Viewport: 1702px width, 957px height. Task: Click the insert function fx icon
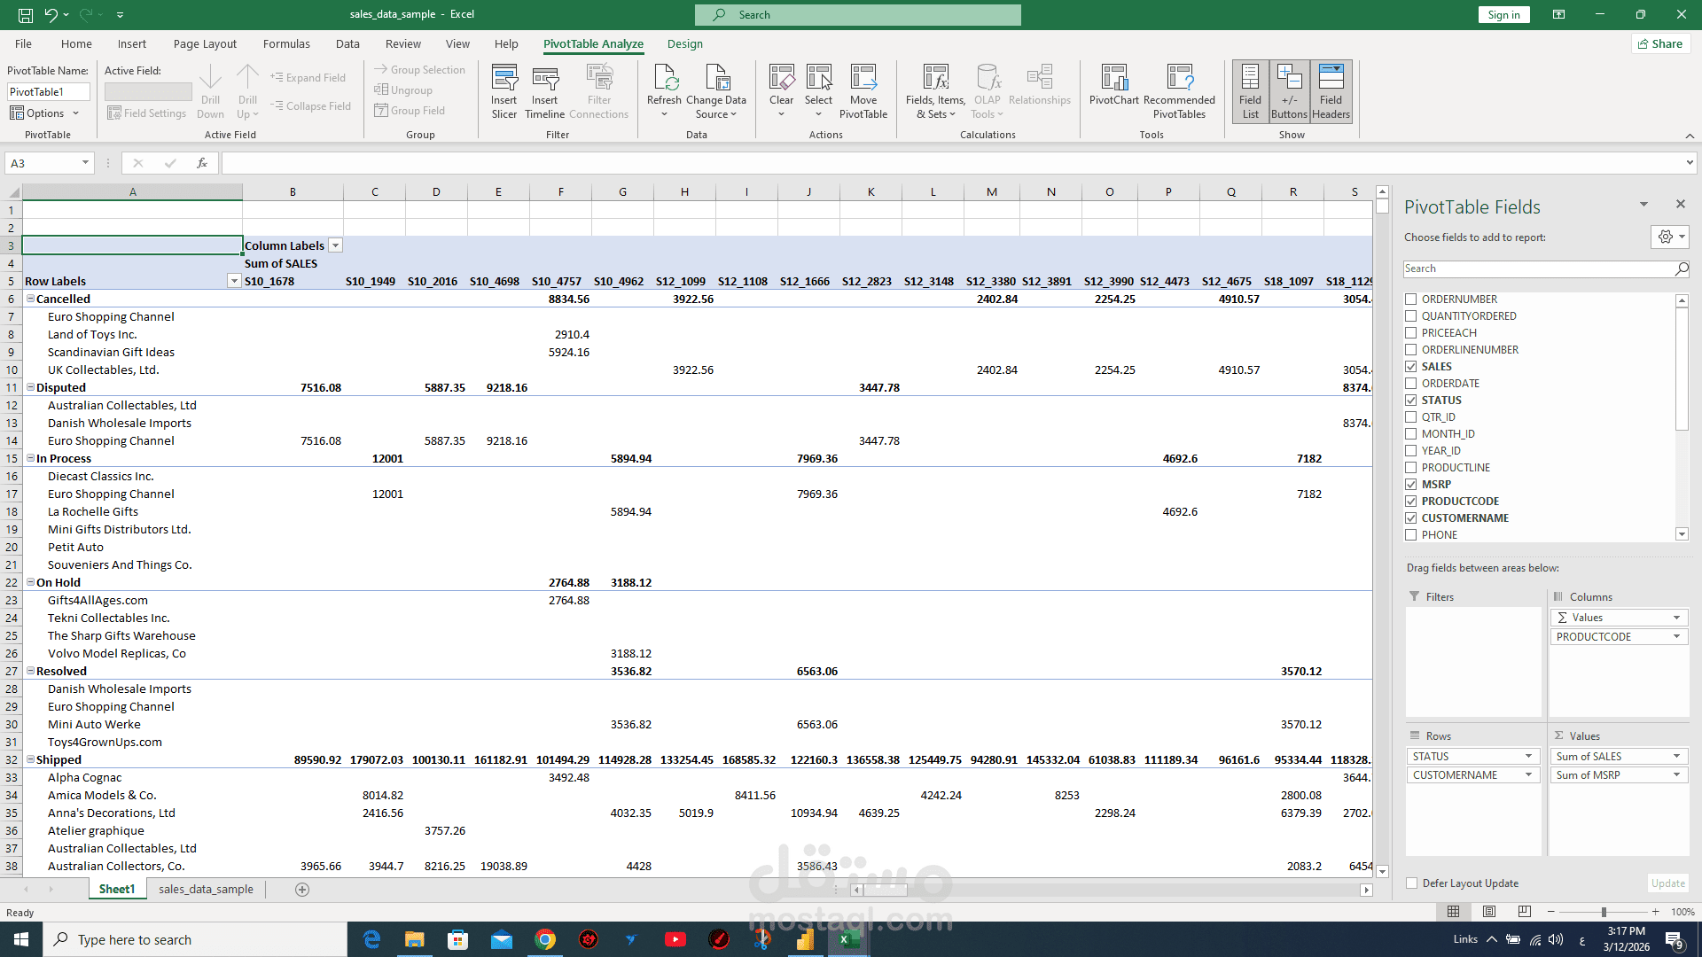coord(202,163)
